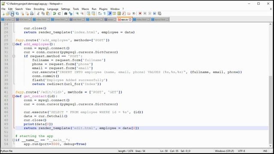Toggle synchronized horizontal scrolling icon
Viewport: 274px width, 154px height.
coord(93,14)
